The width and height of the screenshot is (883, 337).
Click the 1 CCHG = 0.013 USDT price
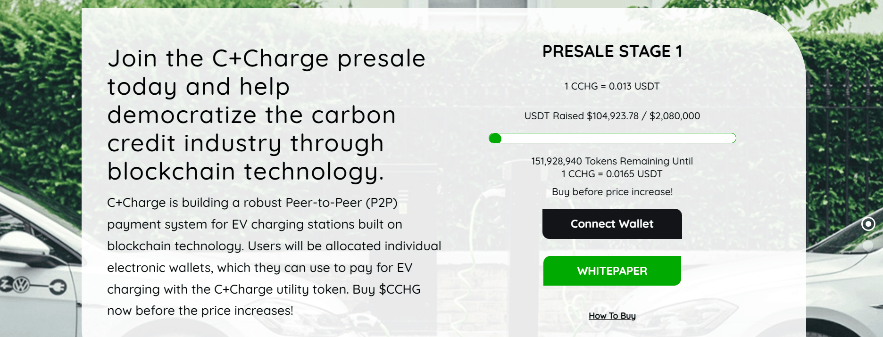tap(612, 86)
